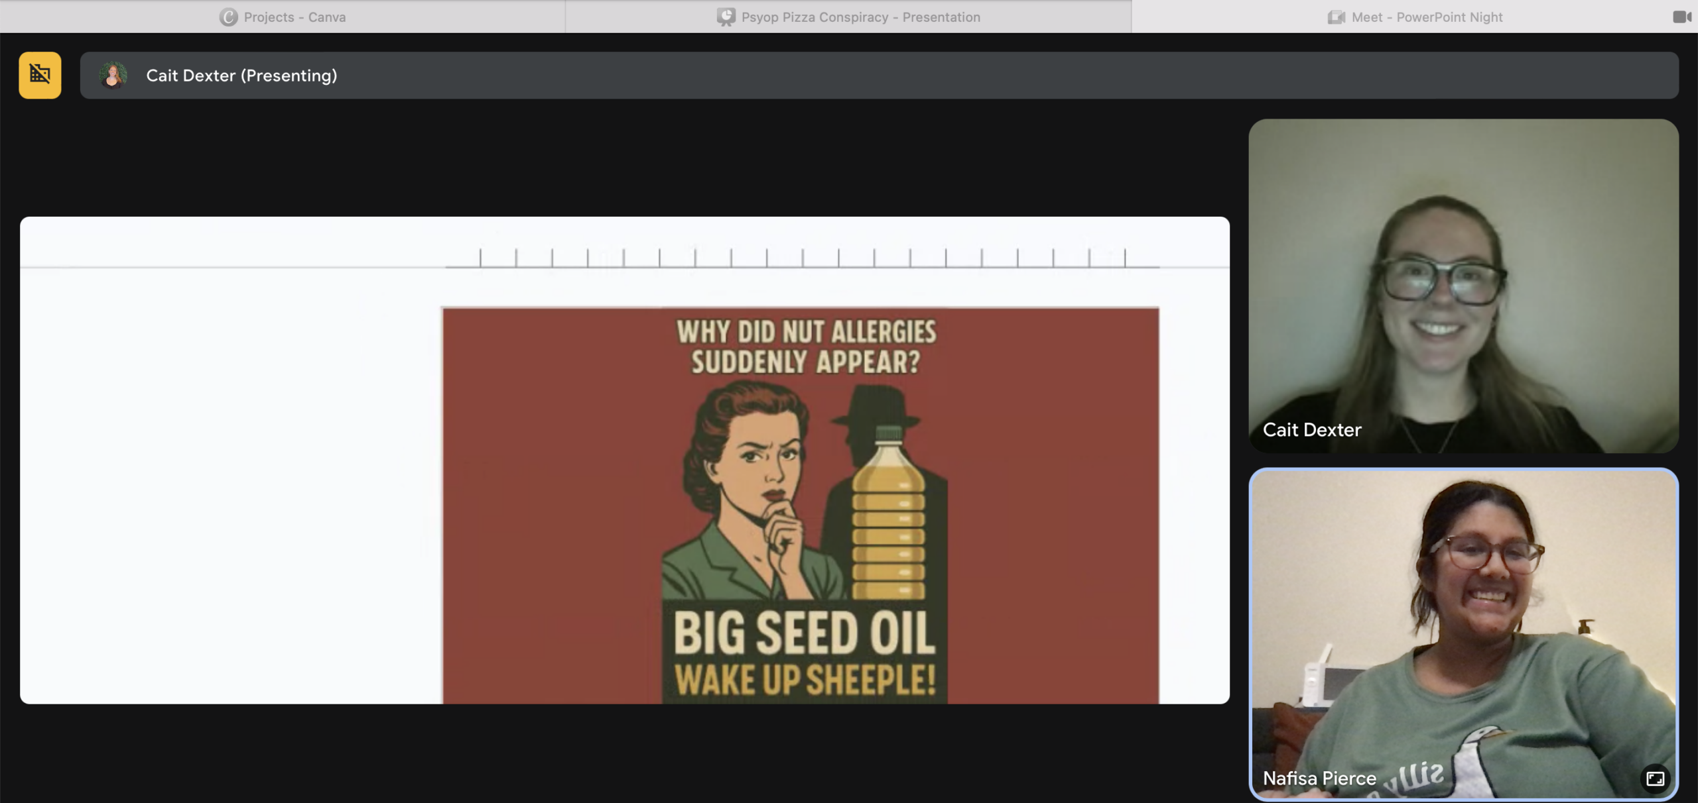The image size is (1698, 803).
Task: Click the yellow stop-presentation icon button
Action: [40, 76]
